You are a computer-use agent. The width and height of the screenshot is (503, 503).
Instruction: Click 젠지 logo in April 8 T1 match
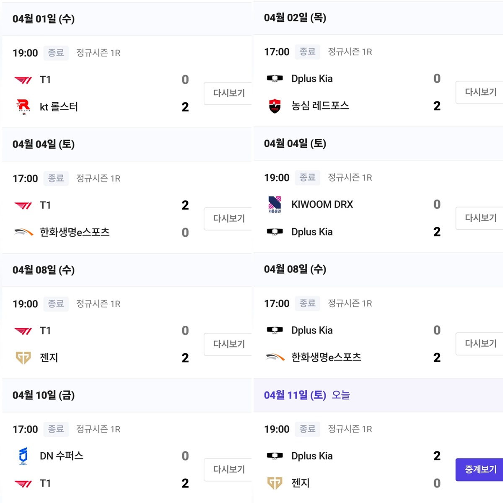[23, 358]
